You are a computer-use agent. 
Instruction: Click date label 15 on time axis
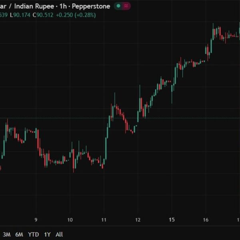point(172,220)
